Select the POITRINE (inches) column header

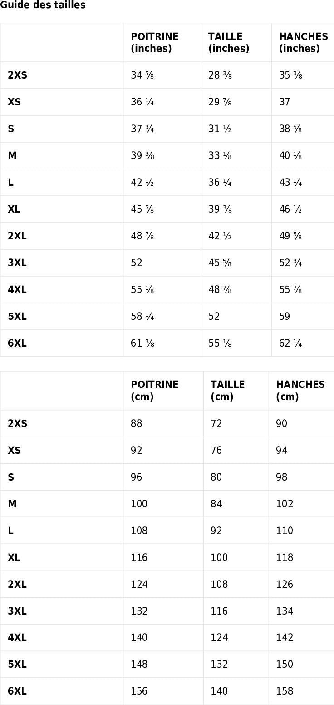155,42
